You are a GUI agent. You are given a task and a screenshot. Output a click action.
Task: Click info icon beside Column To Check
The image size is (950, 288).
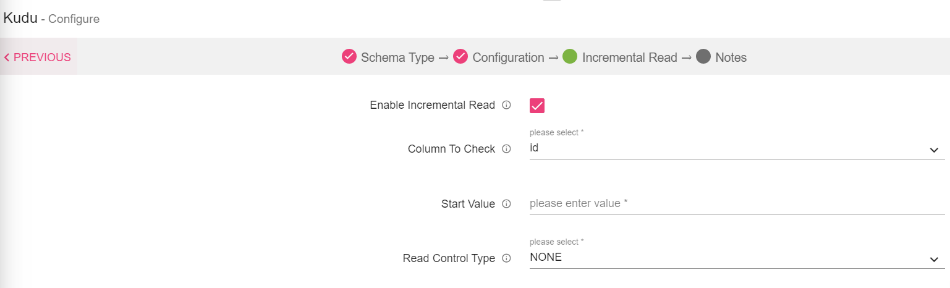pos(506,149)
